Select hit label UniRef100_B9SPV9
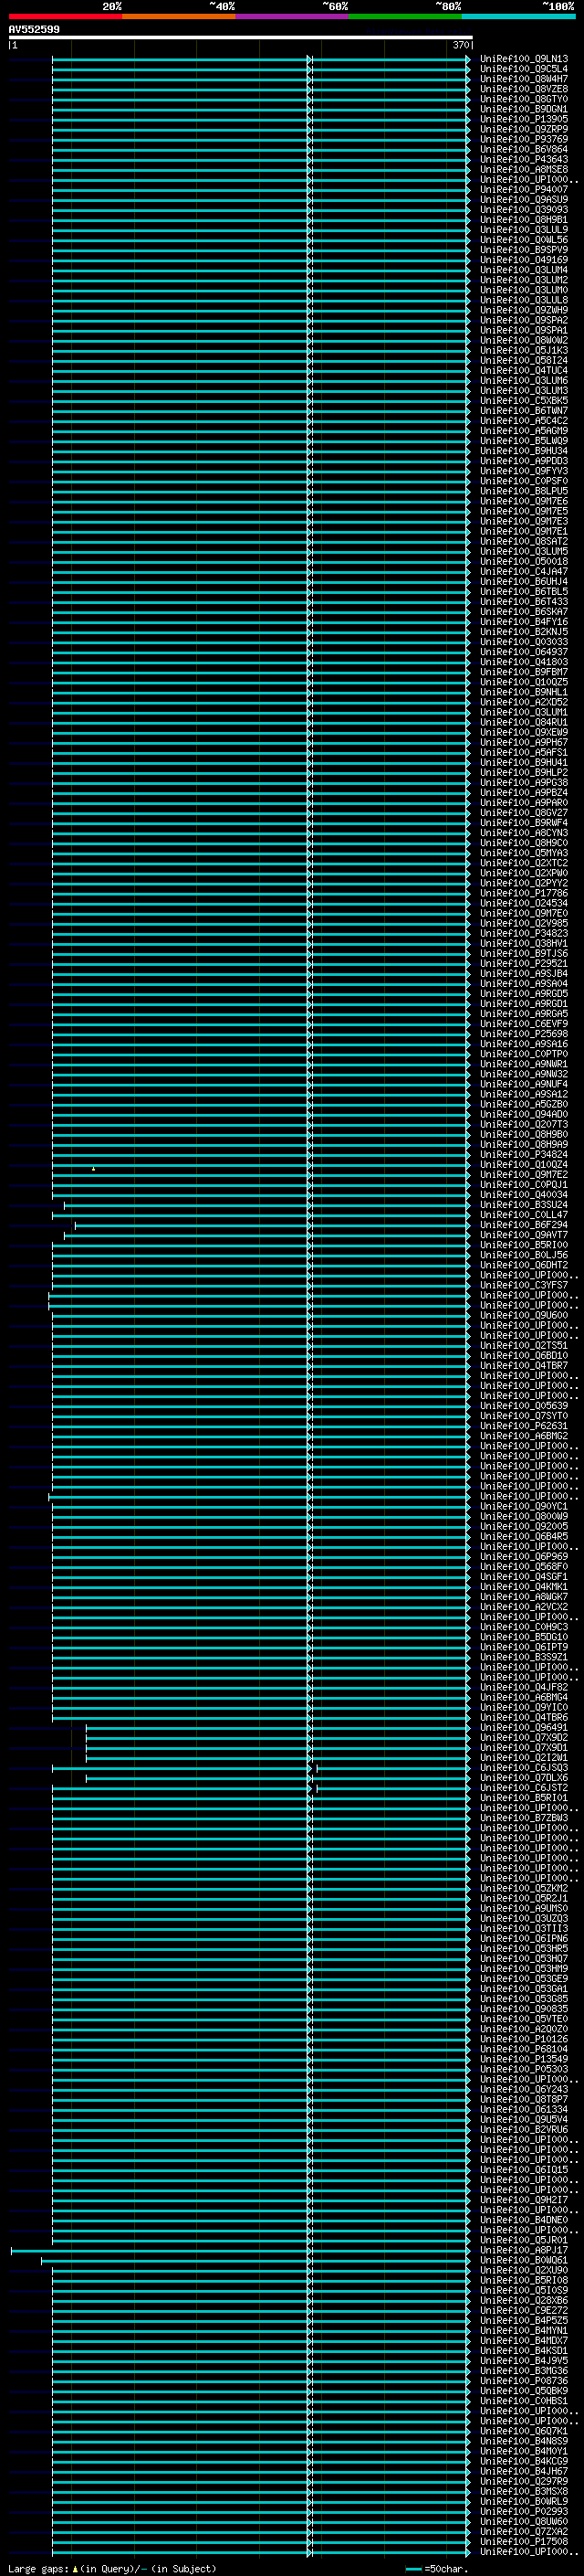 pos(524,250)
